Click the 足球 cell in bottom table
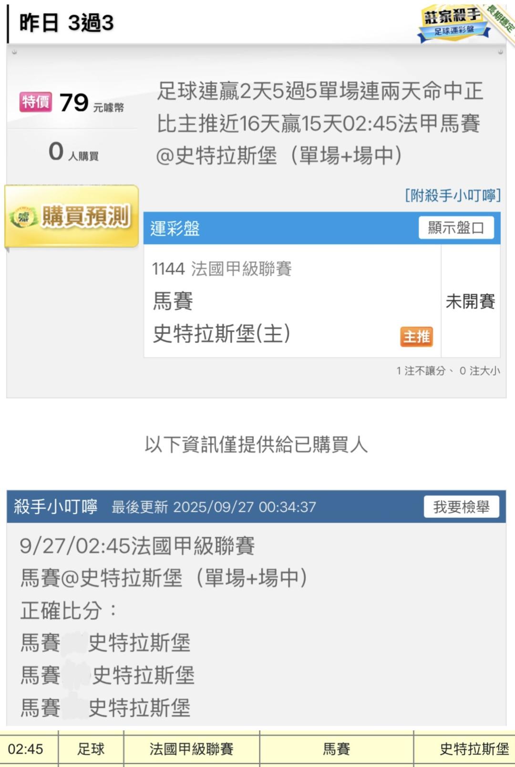The image size is (515, 767). [91, 749]
